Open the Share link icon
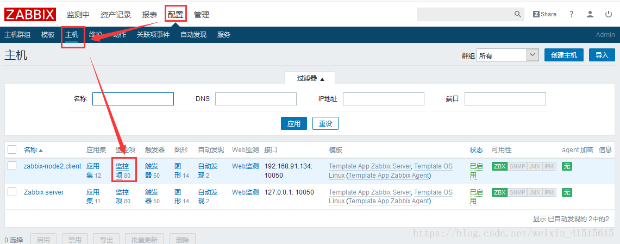The height and width of the screenshot is (244, 620). (x=544, y=14)
